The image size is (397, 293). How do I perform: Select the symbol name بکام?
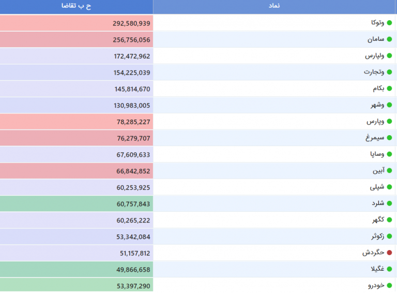[378, 89]
